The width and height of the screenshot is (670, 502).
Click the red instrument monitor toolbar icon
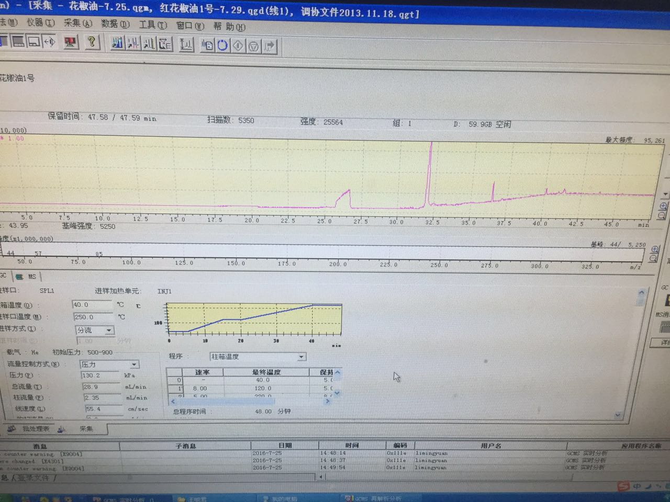click(70, 42)
